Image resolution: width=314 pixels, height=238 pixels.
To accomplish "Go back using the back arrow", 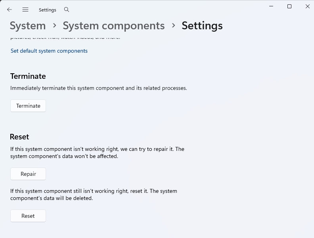I will (10, 10).
